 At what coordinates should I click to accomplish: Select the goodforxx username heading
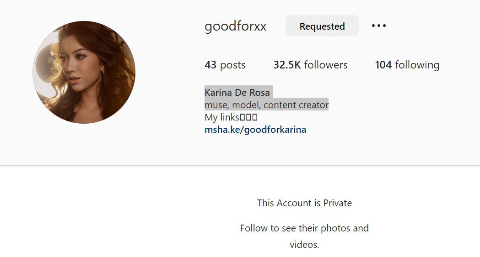[x=235, y=26]
